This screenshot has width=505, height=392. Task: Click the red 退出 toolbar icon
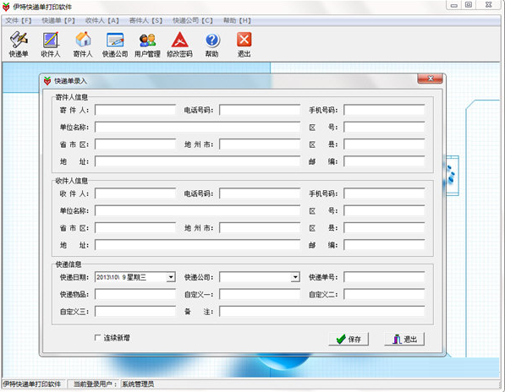coord(244,45)
